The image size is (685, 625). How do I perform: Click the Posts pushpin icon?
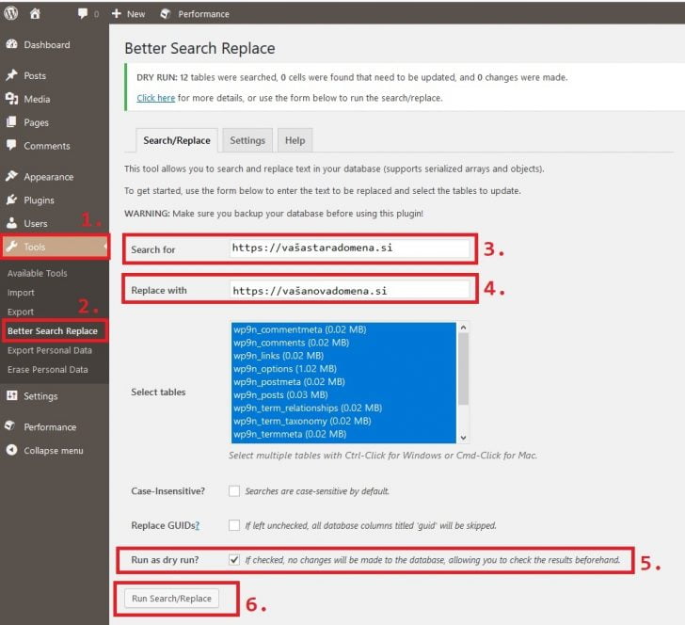(12, 75)
